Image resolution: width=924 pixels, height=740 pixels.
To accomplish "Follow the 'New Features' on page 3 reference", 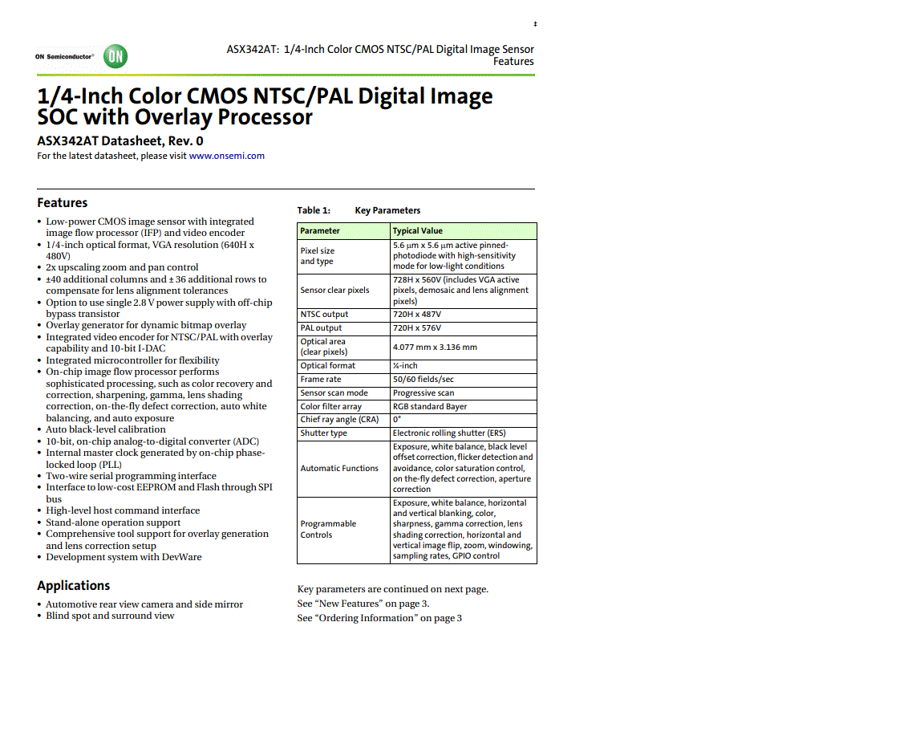I will (x=363, y=604).
